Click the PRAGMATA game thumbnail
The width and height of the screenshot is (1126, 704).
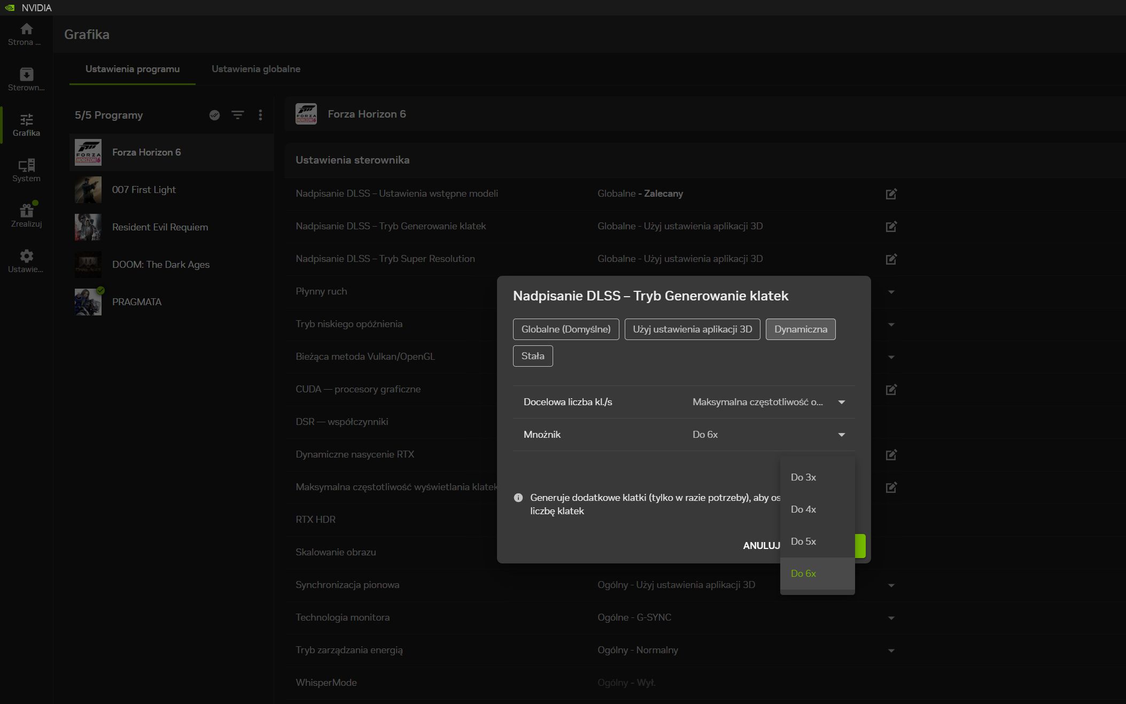pyautogui.click(x=88, y=302)
